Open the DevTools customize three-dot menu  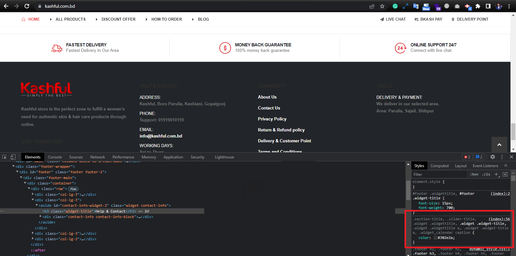pos(502,157)
